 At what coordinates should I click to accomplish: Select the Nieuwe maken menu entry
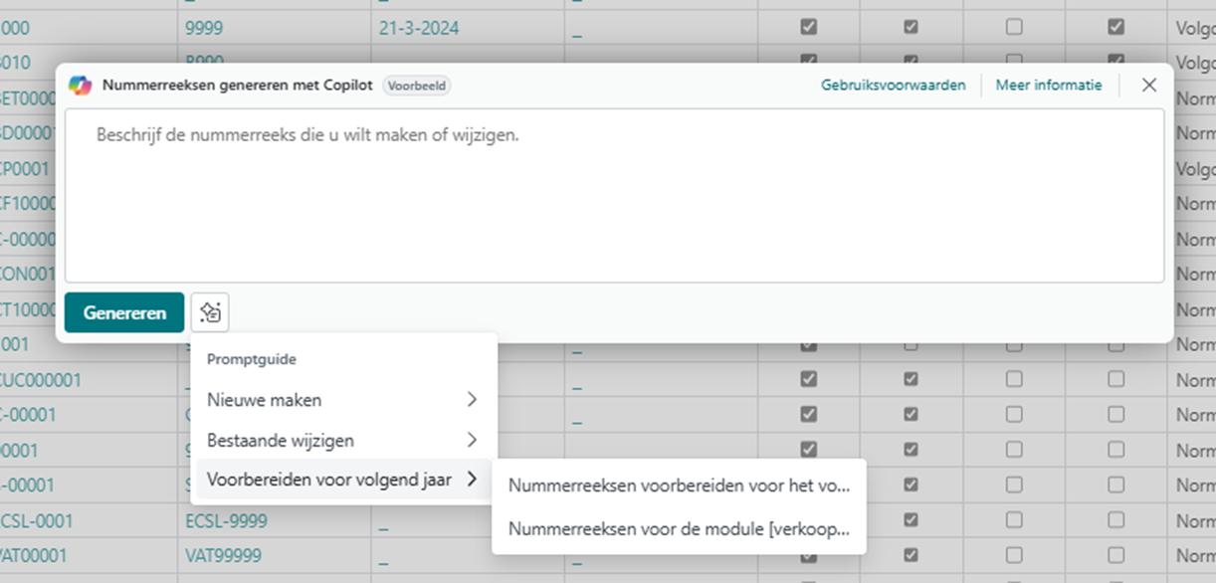coord(265,400)
